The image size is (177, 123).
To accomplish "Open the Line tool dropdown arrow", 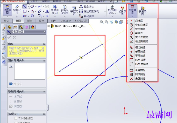I will pyautogui.click(x=28, y=7).
